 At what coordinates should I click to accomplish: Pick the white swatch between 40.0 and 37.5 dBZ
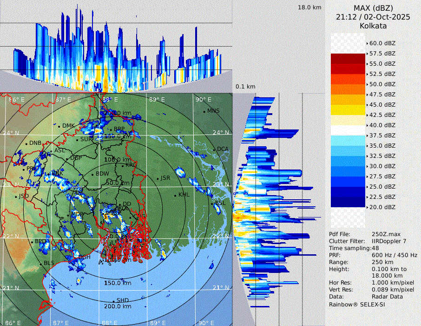[x=348, y=130]
